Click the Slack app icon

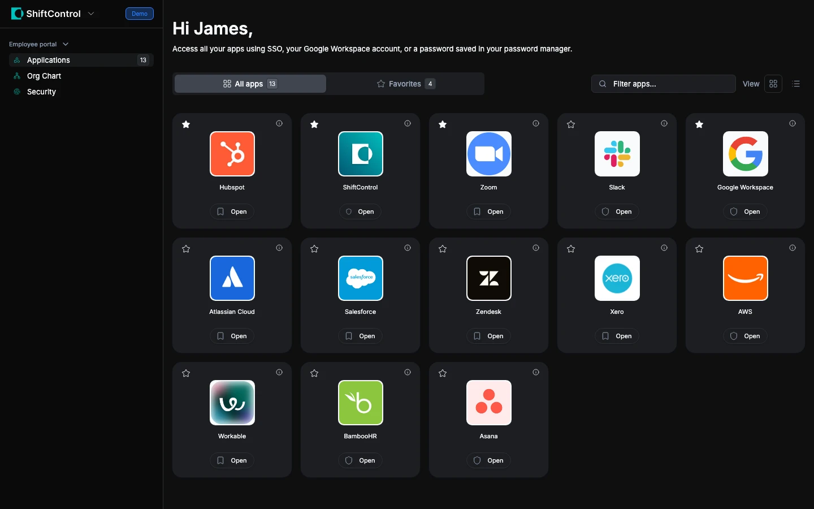pyautogui.click(x=617, y=154)
